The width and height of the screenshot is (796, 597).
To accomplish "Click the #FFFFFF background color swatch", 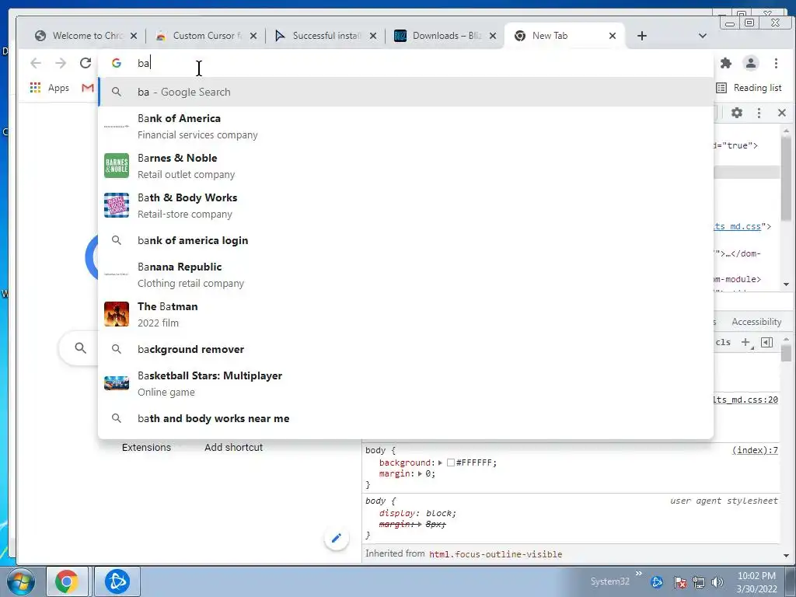I will coord(450,463).
